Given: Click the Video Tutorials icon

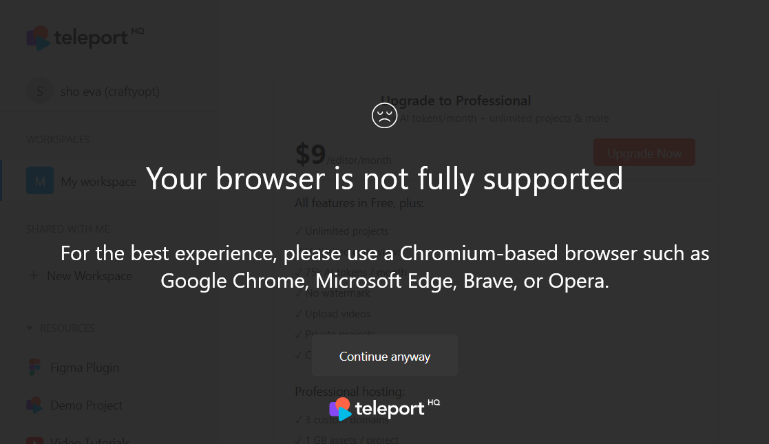Looking at the screenshot, I should coord(34,440).
